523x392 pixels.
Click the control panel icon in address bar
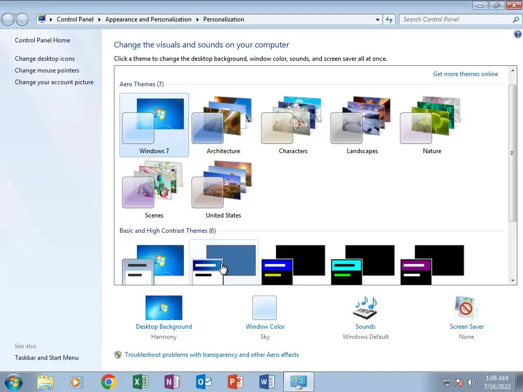click(x=42, y=19)
